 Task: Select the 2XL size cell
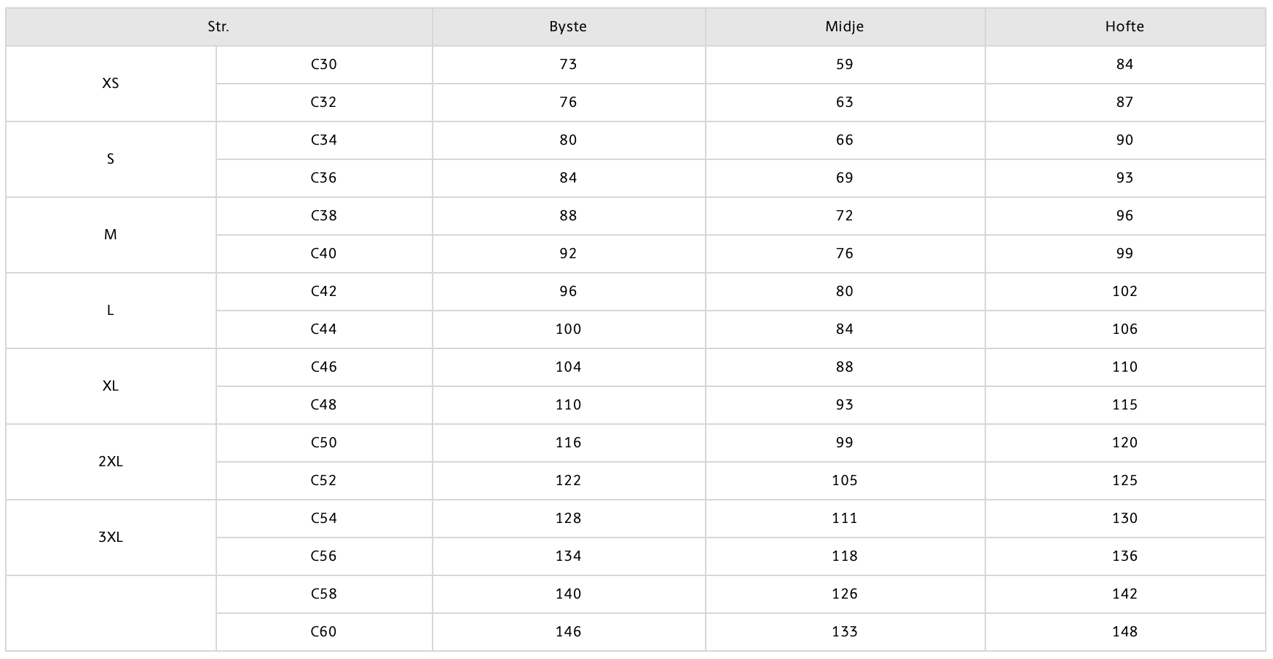111,462
